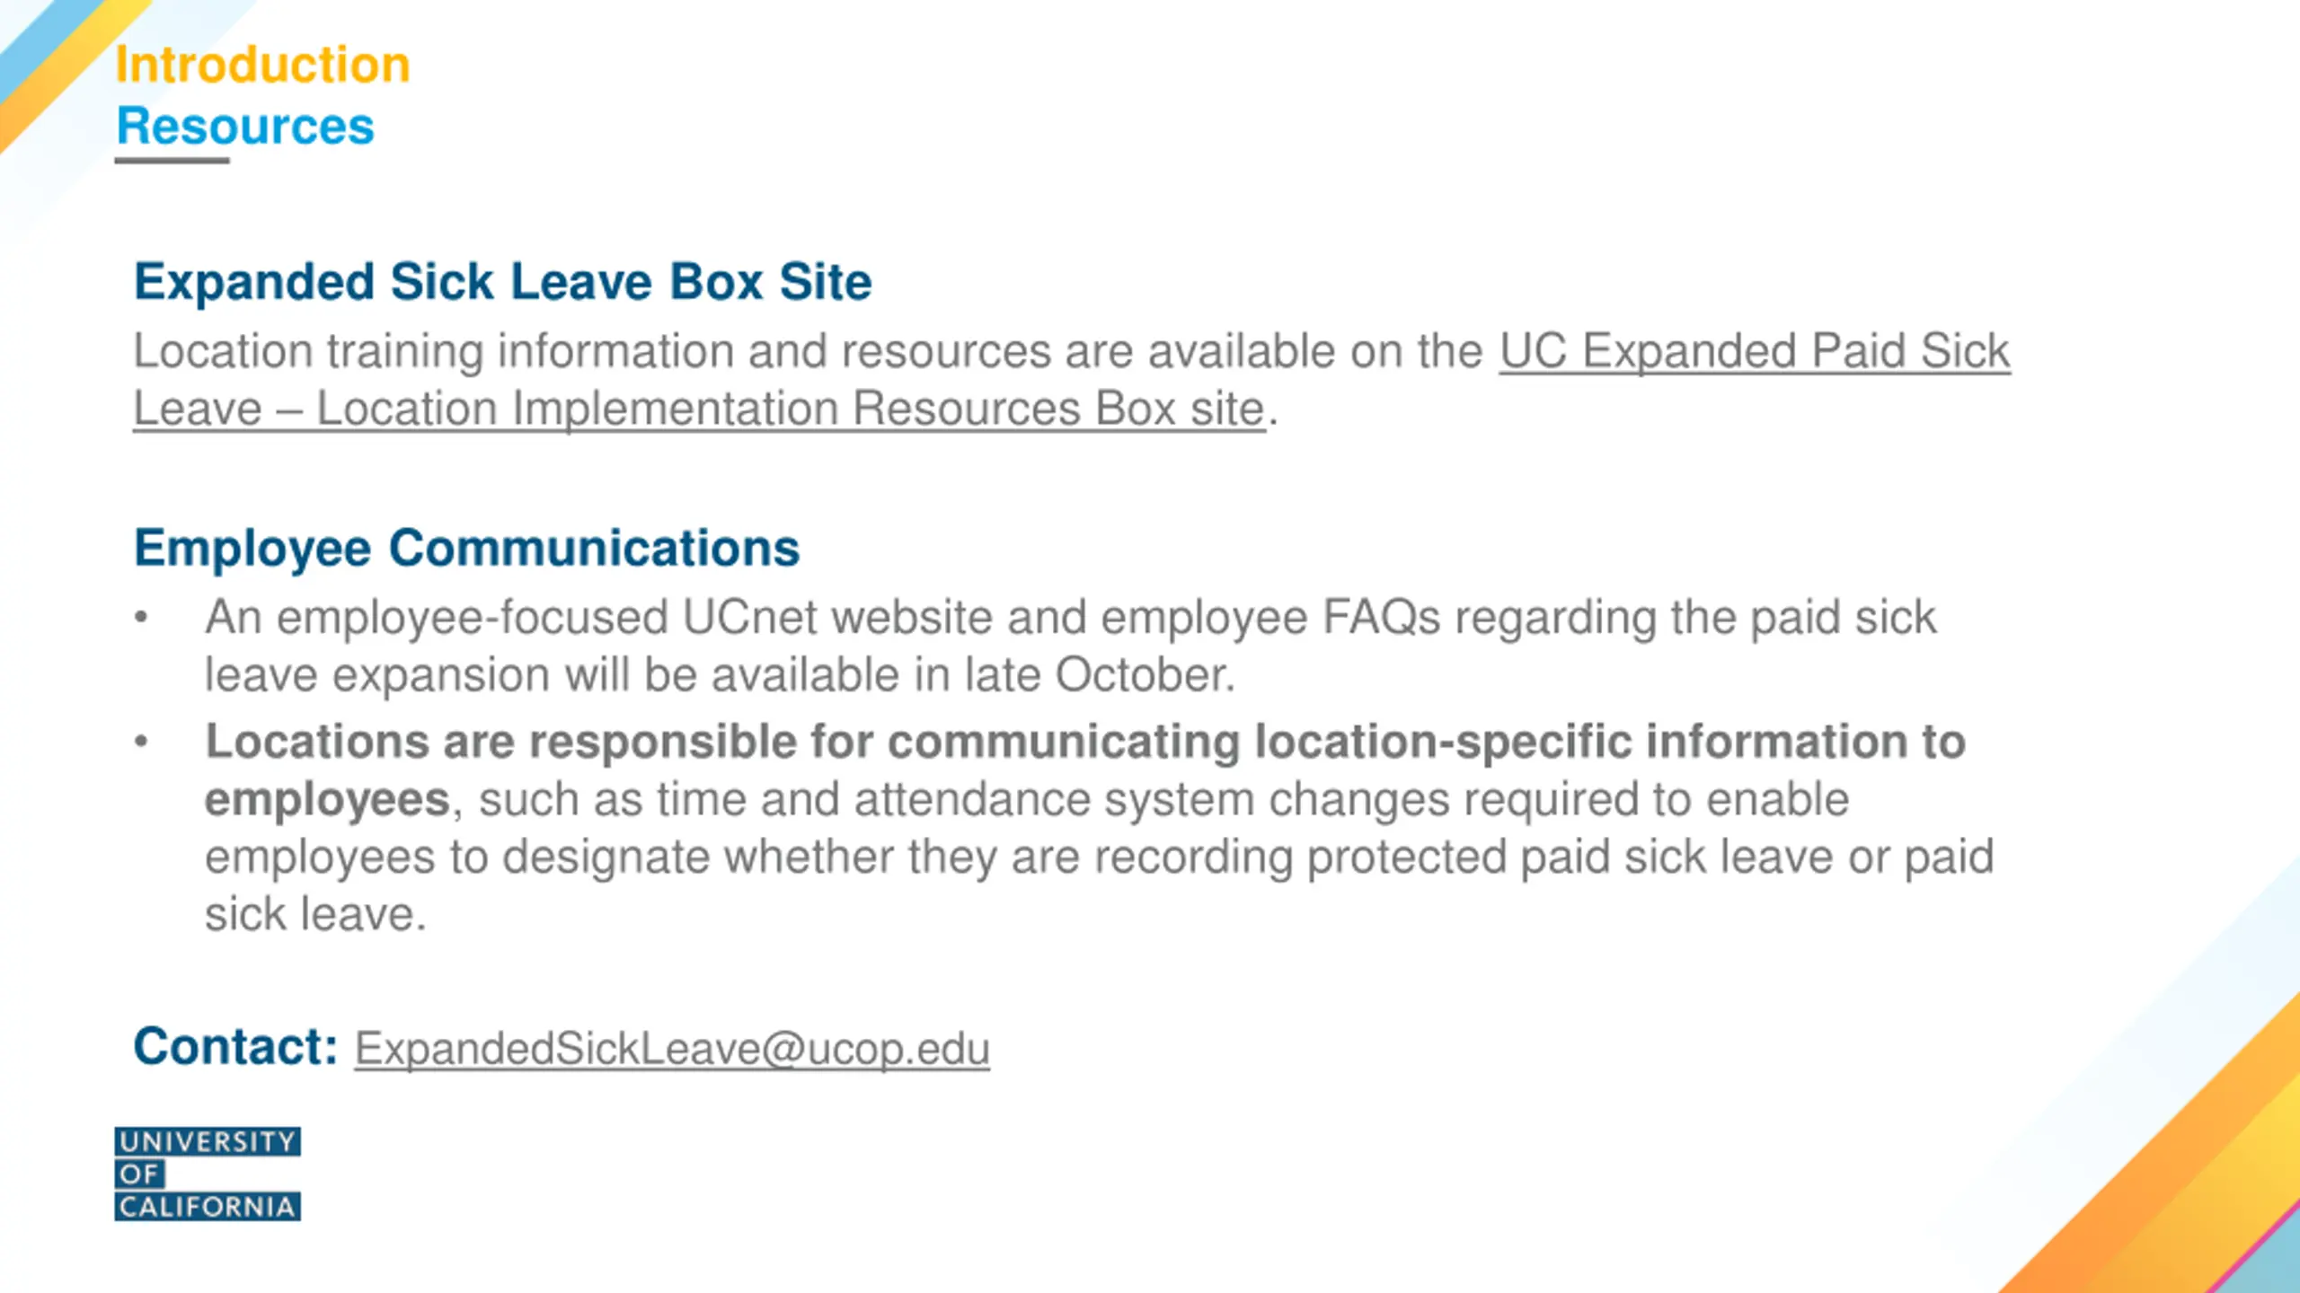Click the Contact label
The width and height of the screenshot is (2300, 1293).
pyautogui.click(x=235, y=1047)
